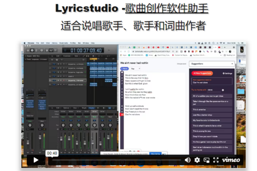Solo track 5 in Logic

click(x=61, y=80)
